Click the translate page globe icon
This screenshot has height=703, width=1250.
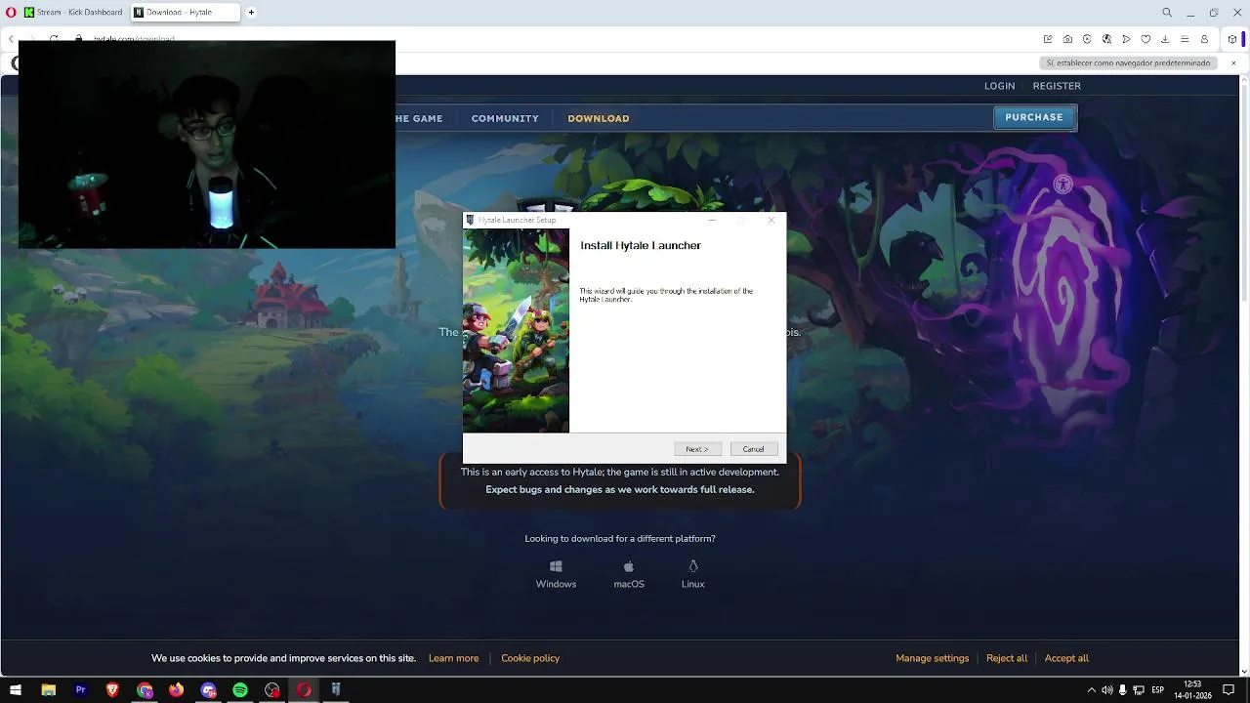[x=1106, y=39]
